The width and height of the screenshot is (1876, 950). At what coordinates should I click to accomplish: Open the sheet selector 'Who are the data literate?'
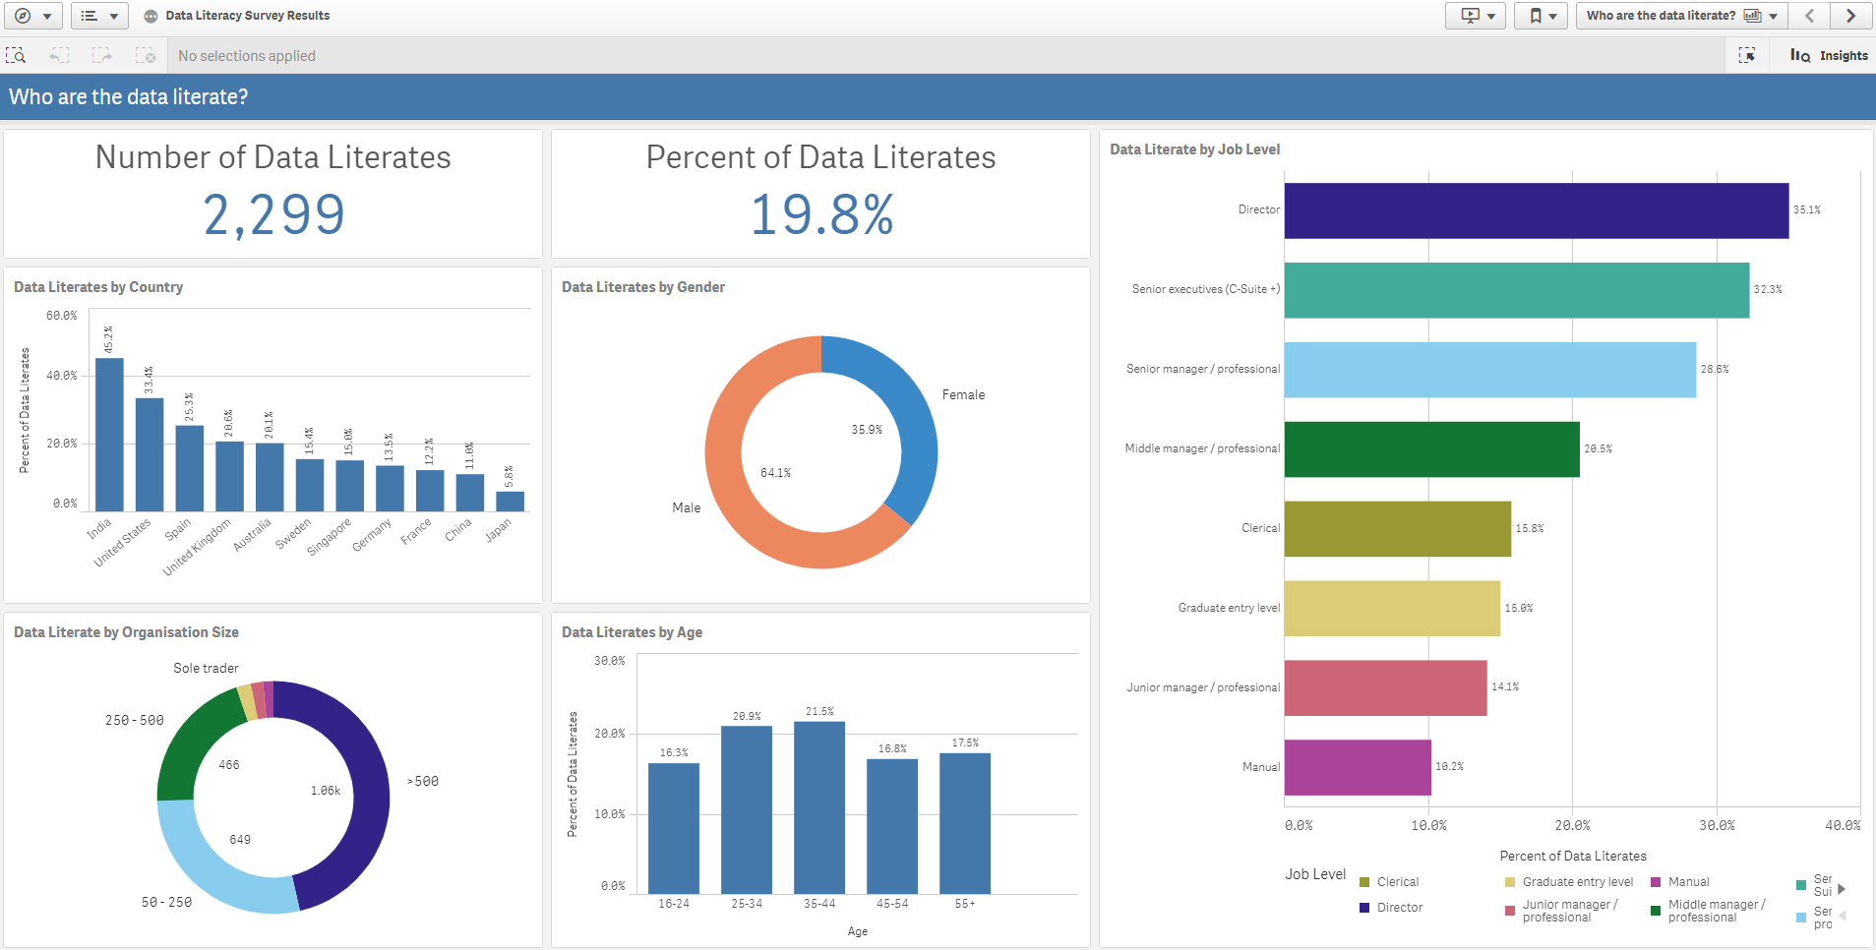(x=1681, y=16)
